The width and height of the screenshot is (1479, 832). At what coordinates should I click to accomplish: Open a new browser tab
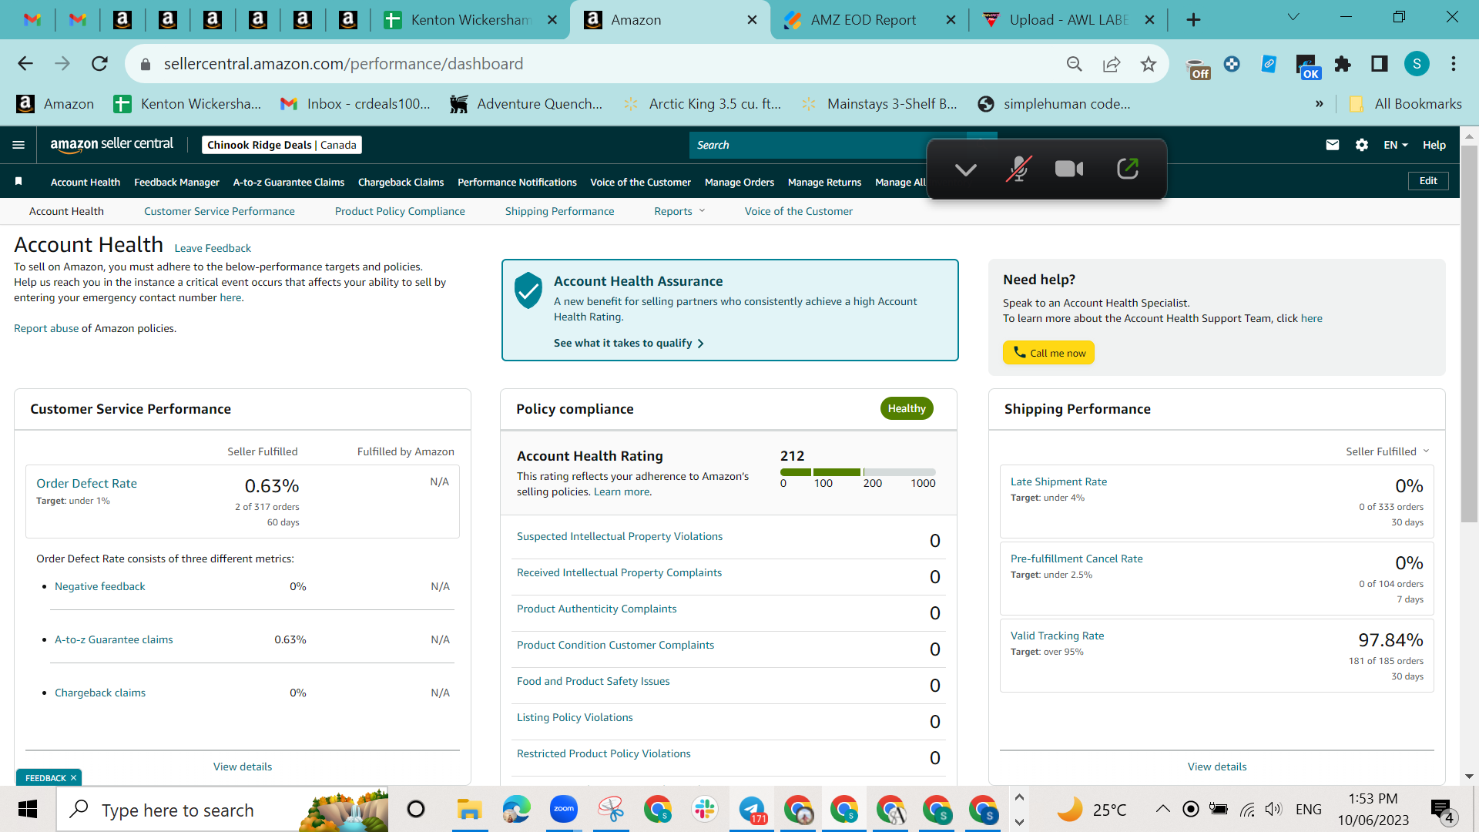point(1193,20)
